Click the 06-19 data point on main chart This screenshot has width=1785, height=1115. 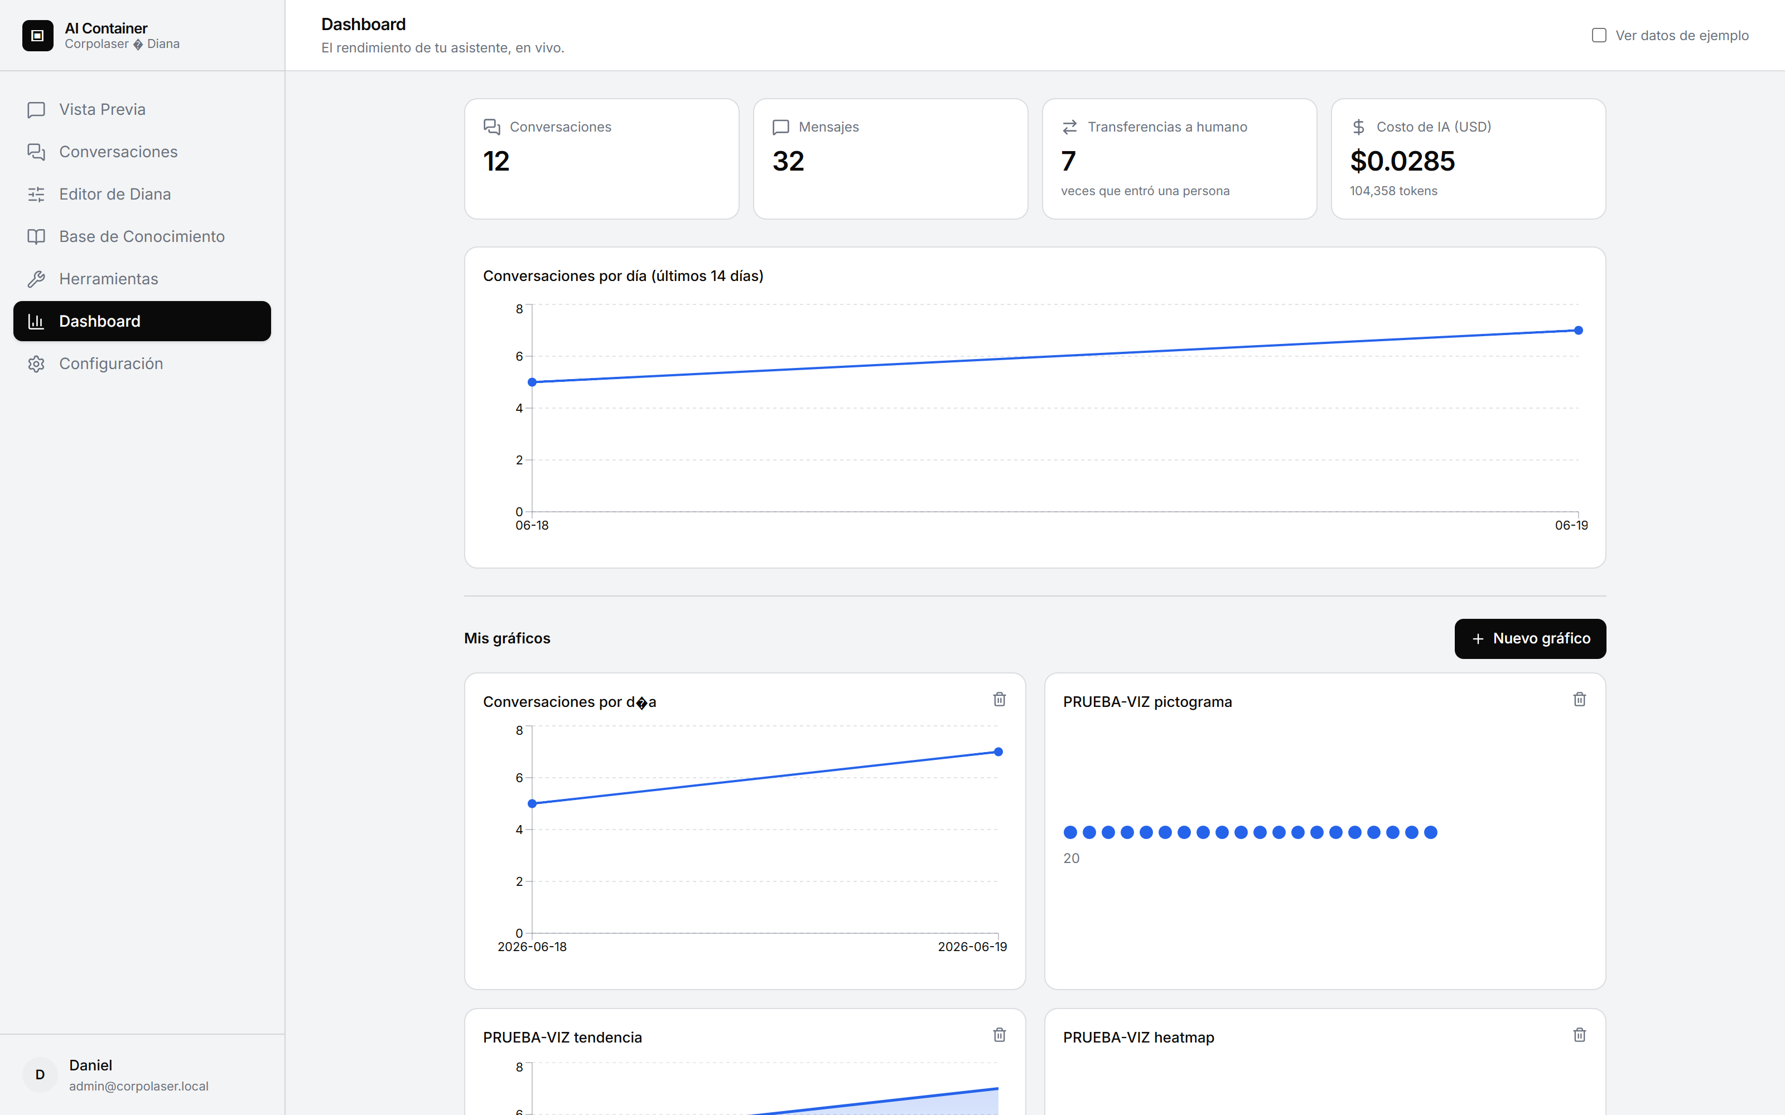[x=1579, y=331]
